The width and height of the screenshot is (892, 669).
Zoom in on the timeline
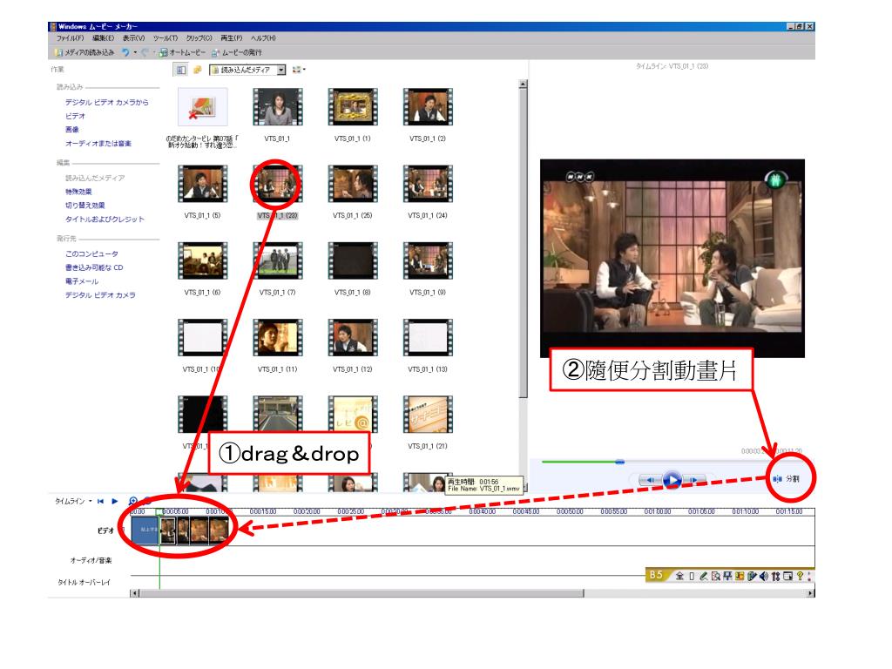[133, 501]
